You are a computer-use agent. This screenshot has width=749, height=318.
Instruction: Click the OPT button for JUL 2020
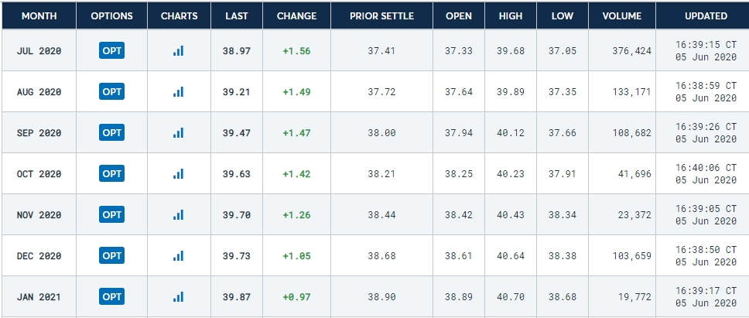click(x=111, y=50)
